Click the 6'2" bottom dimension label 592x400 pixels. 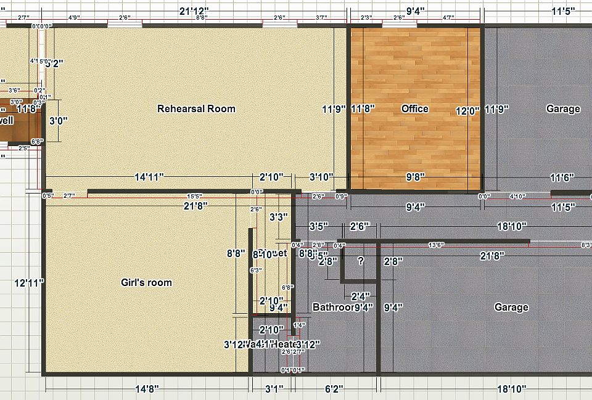click(x=335, y=388)
